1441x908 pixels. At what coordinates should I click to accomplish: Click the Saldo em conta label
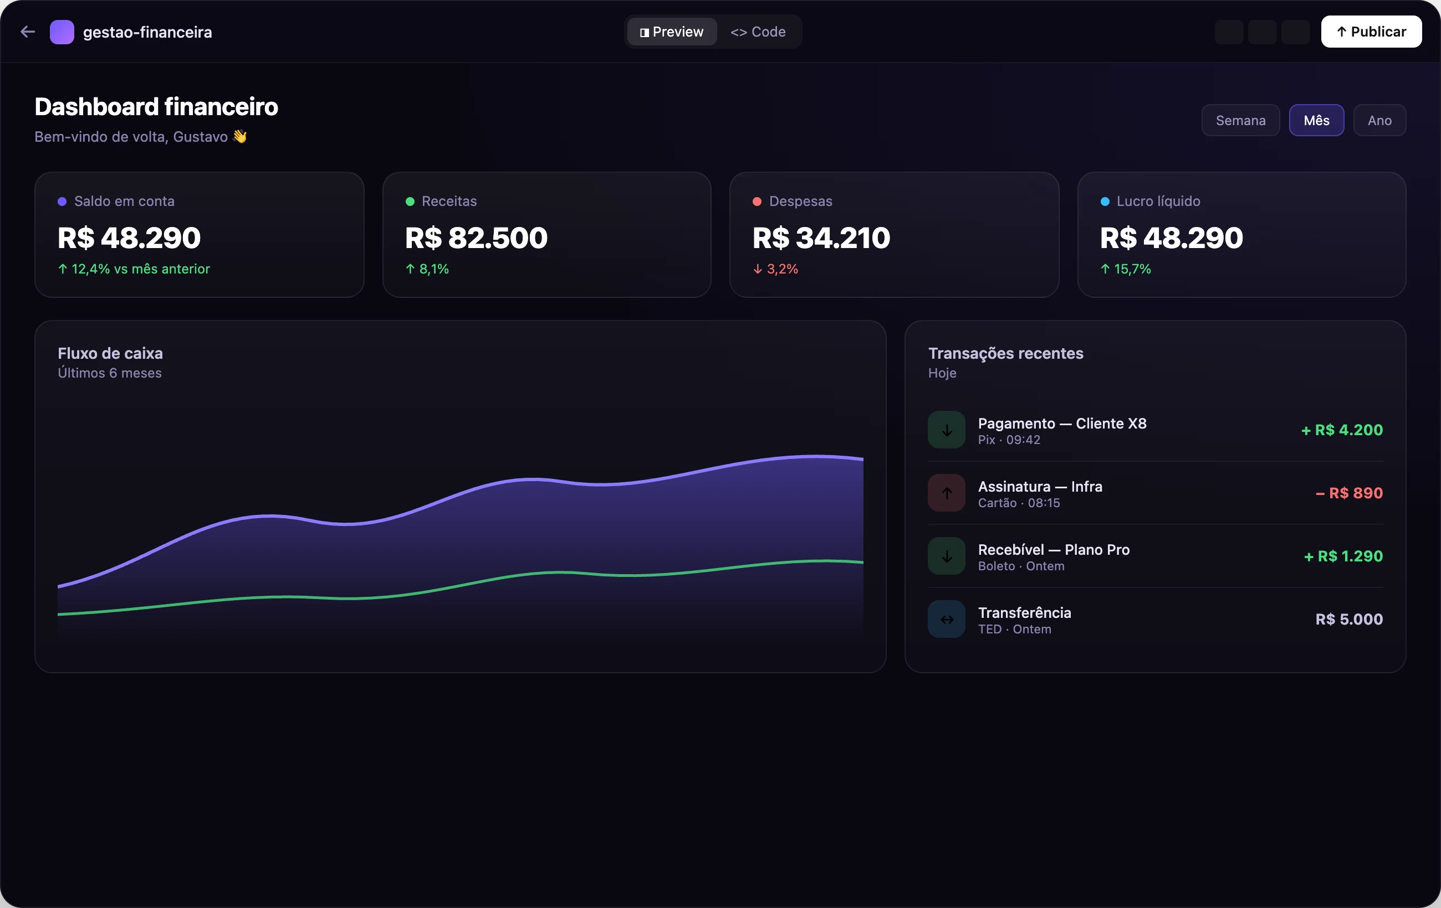[125, 202]
